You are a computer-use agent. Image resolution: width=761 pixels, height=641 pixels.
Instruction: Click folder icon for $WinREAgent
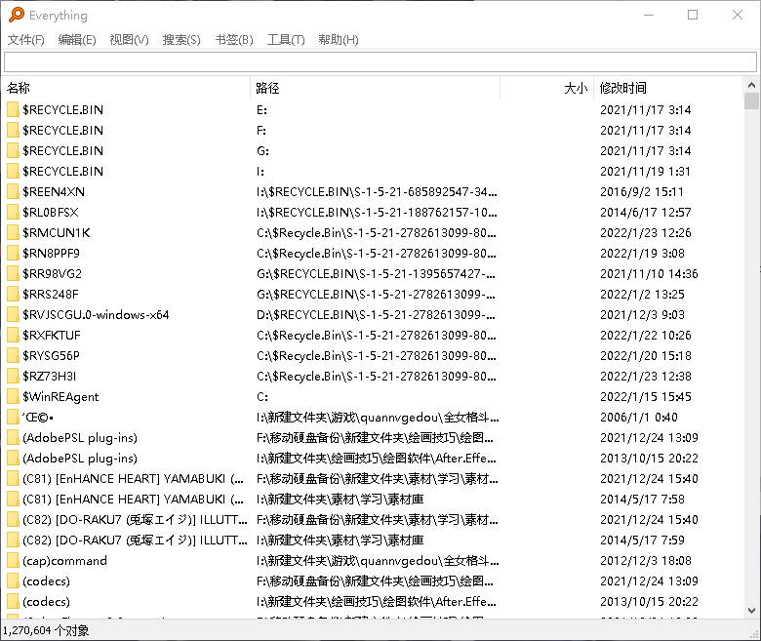click(13, 396)
